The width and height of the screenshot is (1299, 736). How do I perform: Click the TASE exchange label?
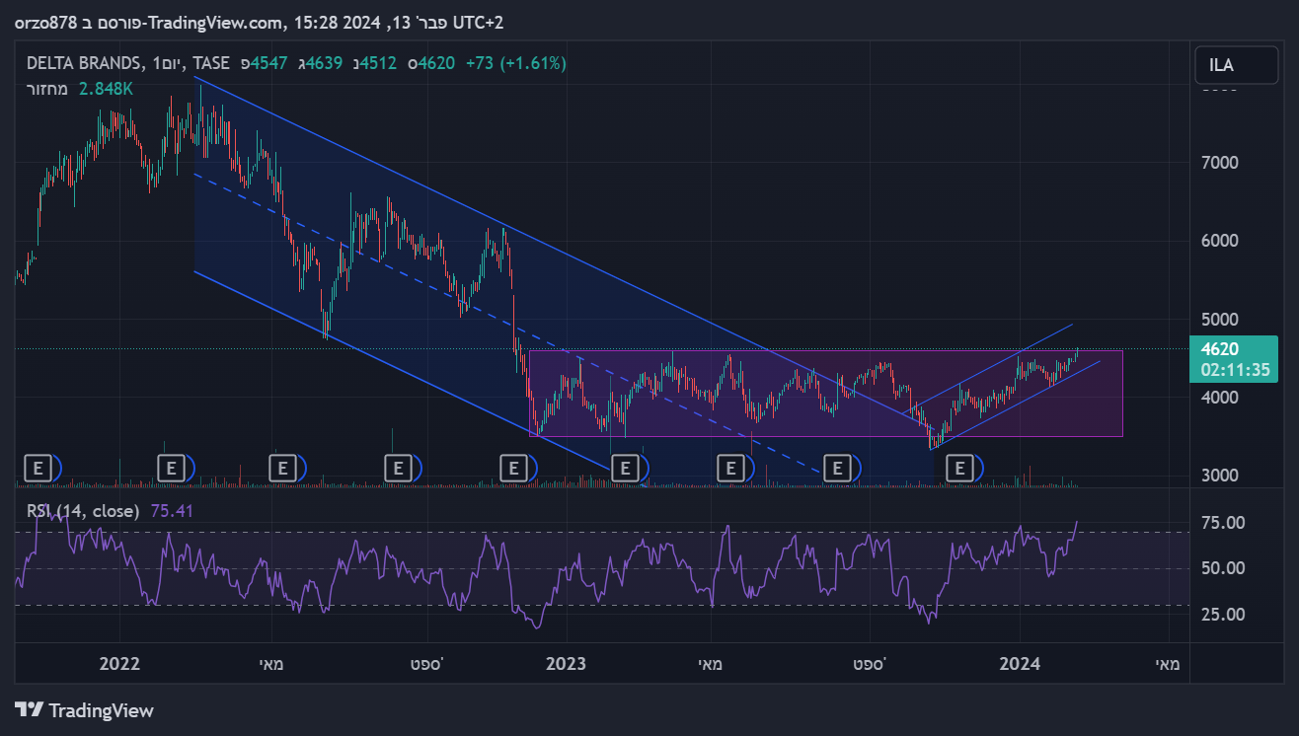[211, 63]
